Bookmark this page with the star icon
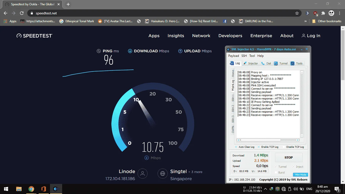 [x=297, y=13]
